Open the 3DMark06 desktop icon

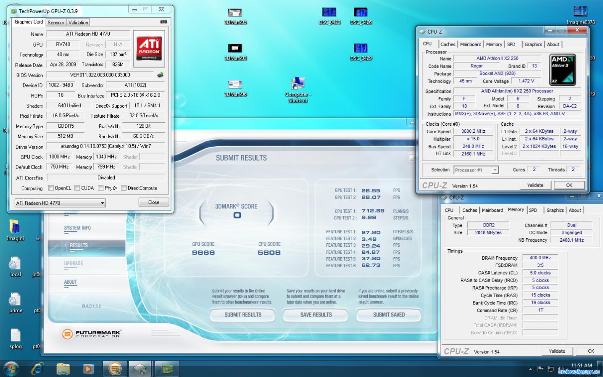235,88
